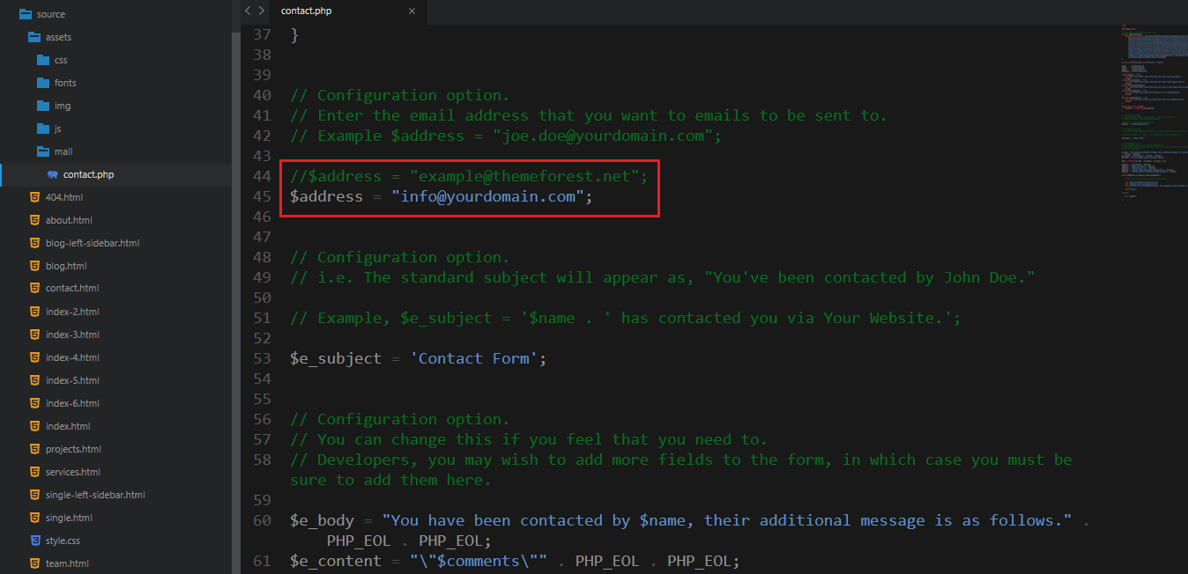Click the folder icon for the img directory

pyautogui.click(x=44, y=106)
